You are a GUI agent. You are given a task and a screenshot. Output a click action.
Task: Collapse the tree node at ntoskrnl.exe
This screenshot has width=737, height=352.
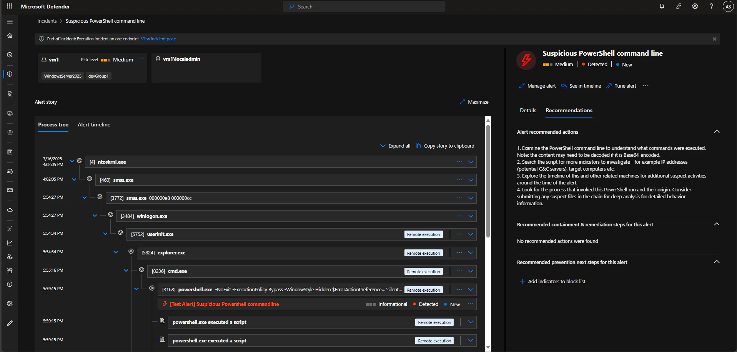click(72, 161)
